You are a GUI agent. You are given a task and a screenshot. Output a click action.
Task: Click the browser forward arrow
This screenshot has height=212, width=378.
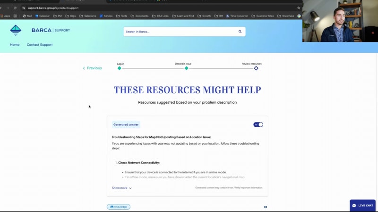8,8
